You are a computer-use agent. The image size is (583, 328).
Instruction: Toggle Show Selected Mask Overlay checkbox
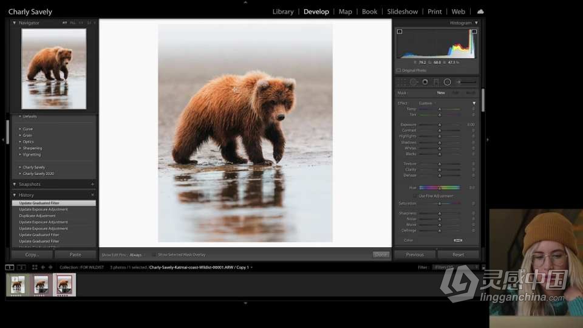[154, 255]
